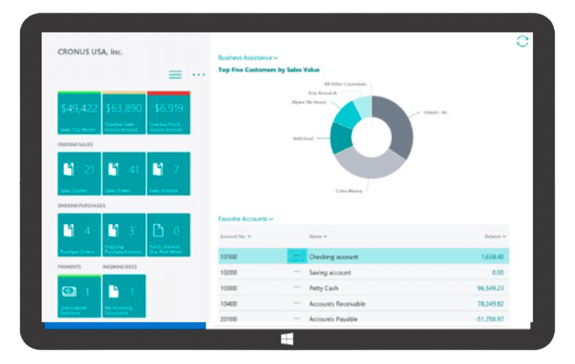The width and height of the screenshot is (575, 364).
Task: Open the My Incoming Documents tile
Action: click(x=124, y=296)
